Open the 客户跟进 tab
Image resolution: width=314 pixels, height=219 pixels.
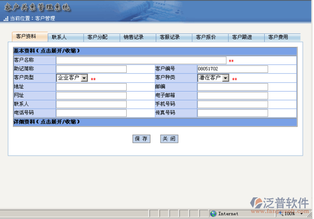(x=242, y=37)
